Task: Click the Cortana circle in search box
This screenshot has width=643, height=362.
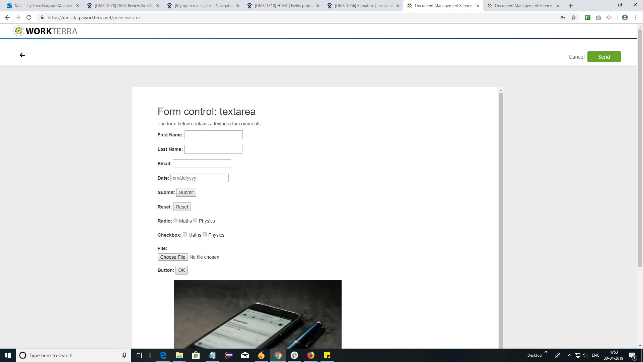Action: pos(23,355)
